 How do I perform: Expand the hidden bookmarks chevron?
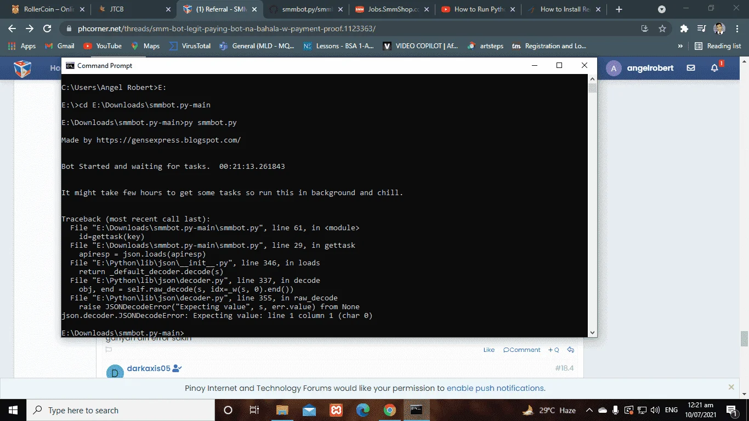[x=680, y=46]
